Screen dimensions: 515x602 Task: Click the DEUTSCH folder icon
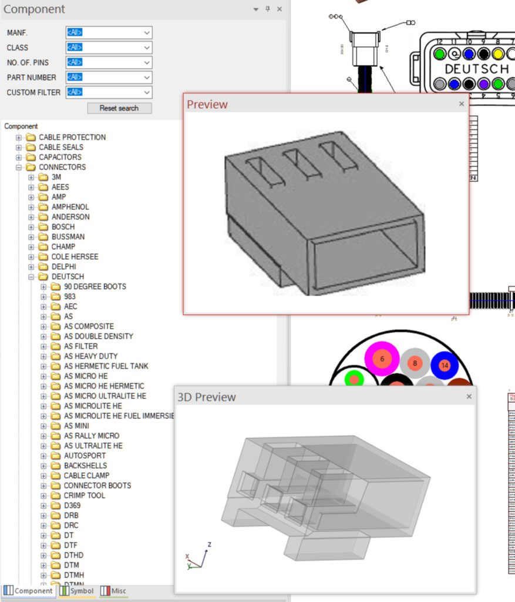[43, 276]
